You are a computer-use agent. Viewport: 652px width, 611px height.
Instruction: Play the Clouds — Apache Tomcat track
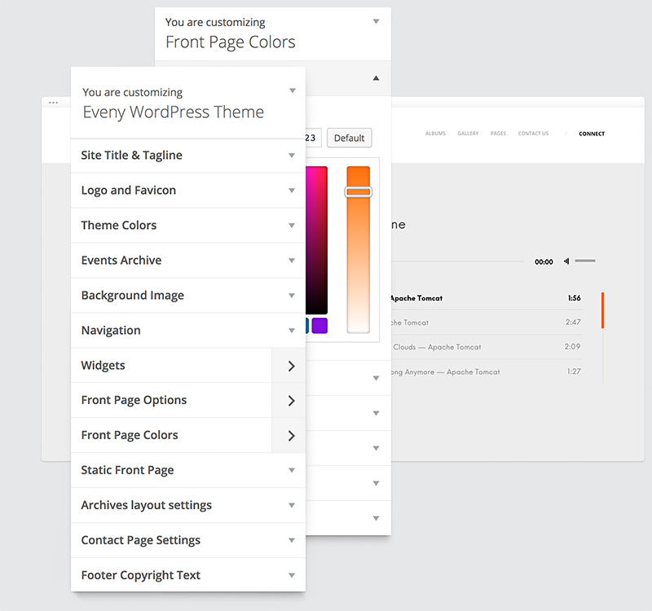point(487,347)
